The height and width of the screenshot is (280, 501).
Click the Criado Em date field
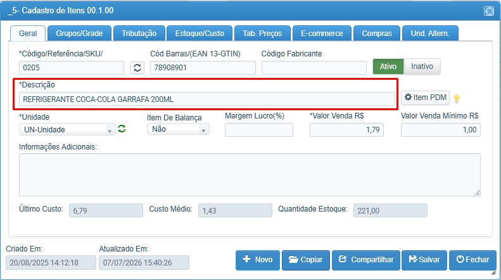(51, 263)
